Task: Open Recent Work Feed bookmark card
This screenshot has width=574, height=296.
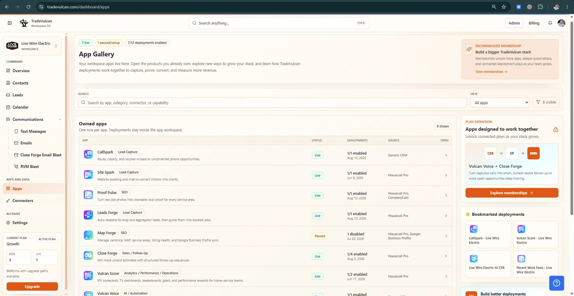Action: (x=535, y=264)
